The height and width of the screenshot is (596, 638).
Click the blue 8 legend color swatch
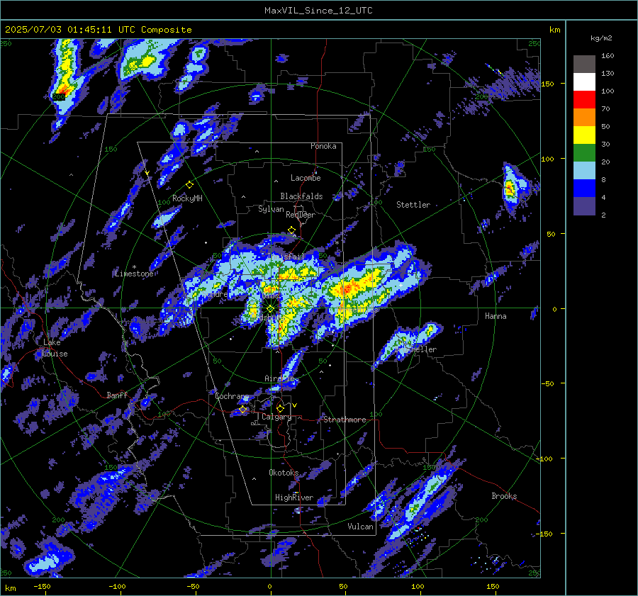584,188
